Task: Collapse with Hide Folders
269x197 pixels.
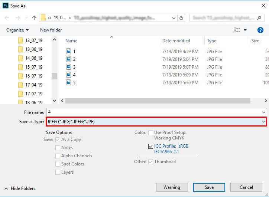Action: point(20,188)
